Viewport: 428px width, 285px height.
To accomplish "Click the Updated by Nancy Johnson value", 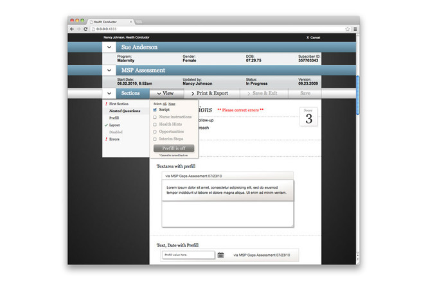I will point(197,83).
